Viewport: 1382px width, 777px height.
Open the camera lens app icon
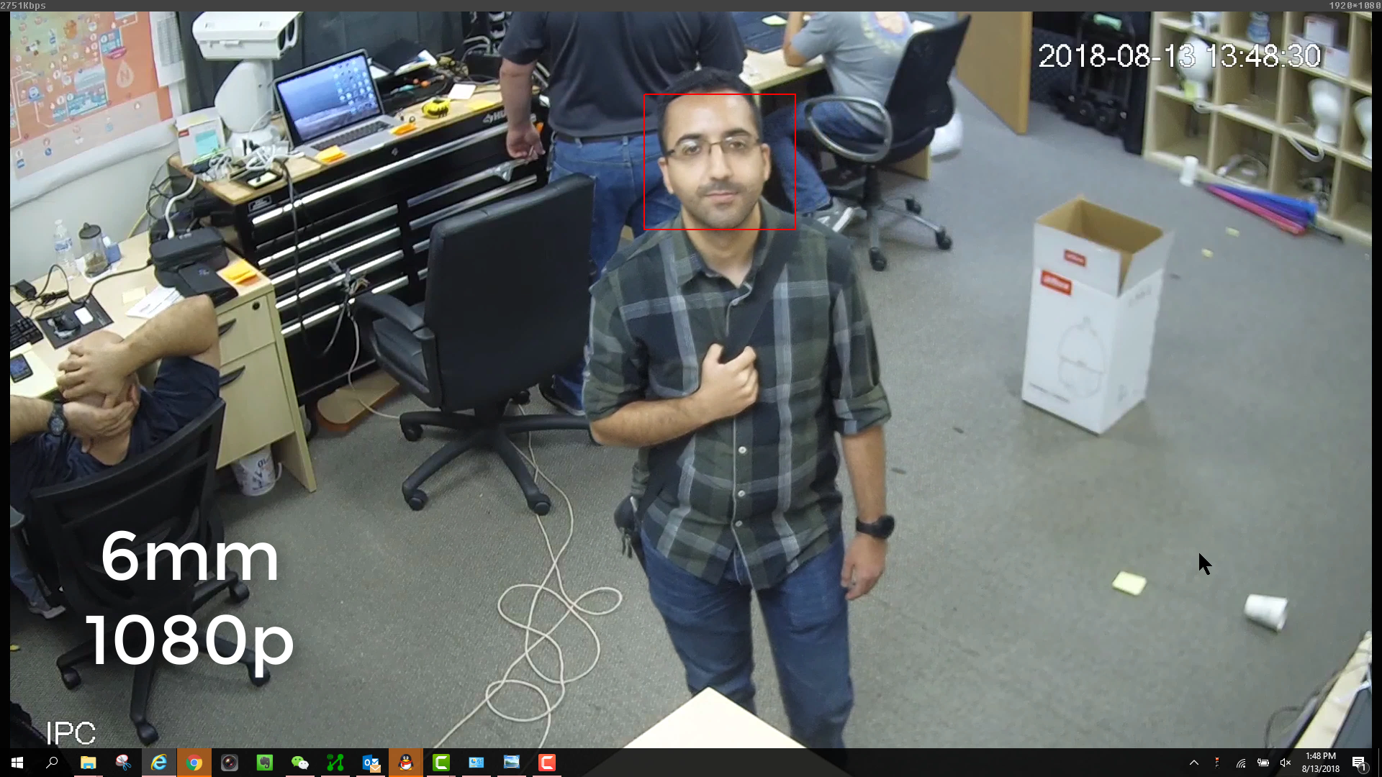tap(229, 763)
